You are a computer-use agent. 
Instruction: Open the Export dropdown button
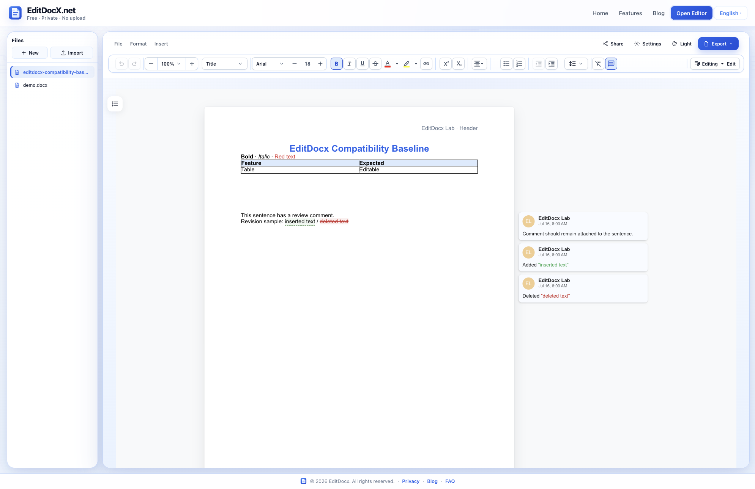(718, 44)
